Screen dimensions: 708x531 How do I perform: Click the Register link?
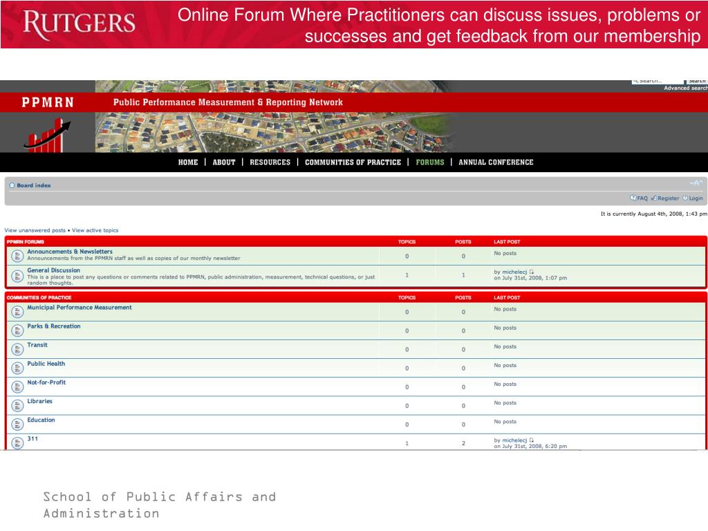(669, 198)
